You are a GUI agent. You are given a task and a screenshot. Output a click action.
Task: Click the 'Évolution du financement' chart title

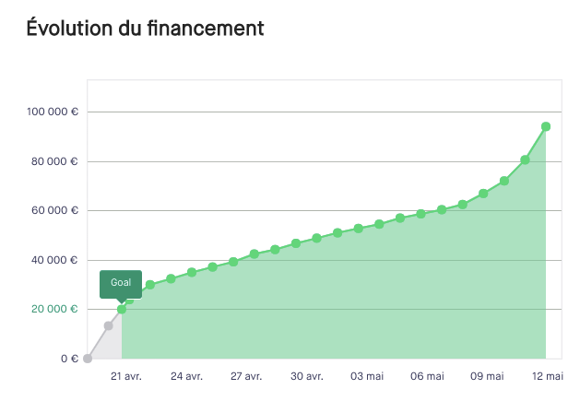point(146,29)
